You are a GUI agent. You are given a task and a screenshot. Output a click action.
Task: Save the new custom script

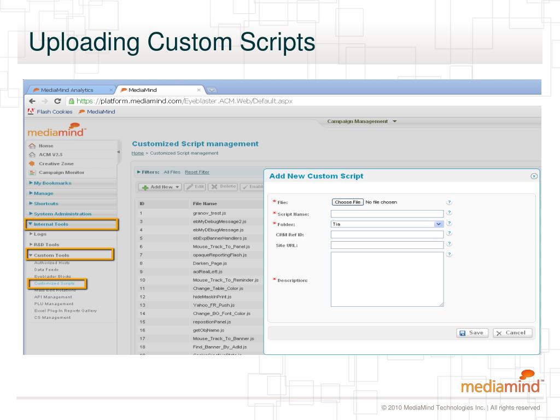pos(472,333)
